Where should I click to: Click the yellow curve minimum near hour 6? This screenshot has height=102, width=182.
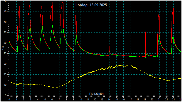click(55, 88)
